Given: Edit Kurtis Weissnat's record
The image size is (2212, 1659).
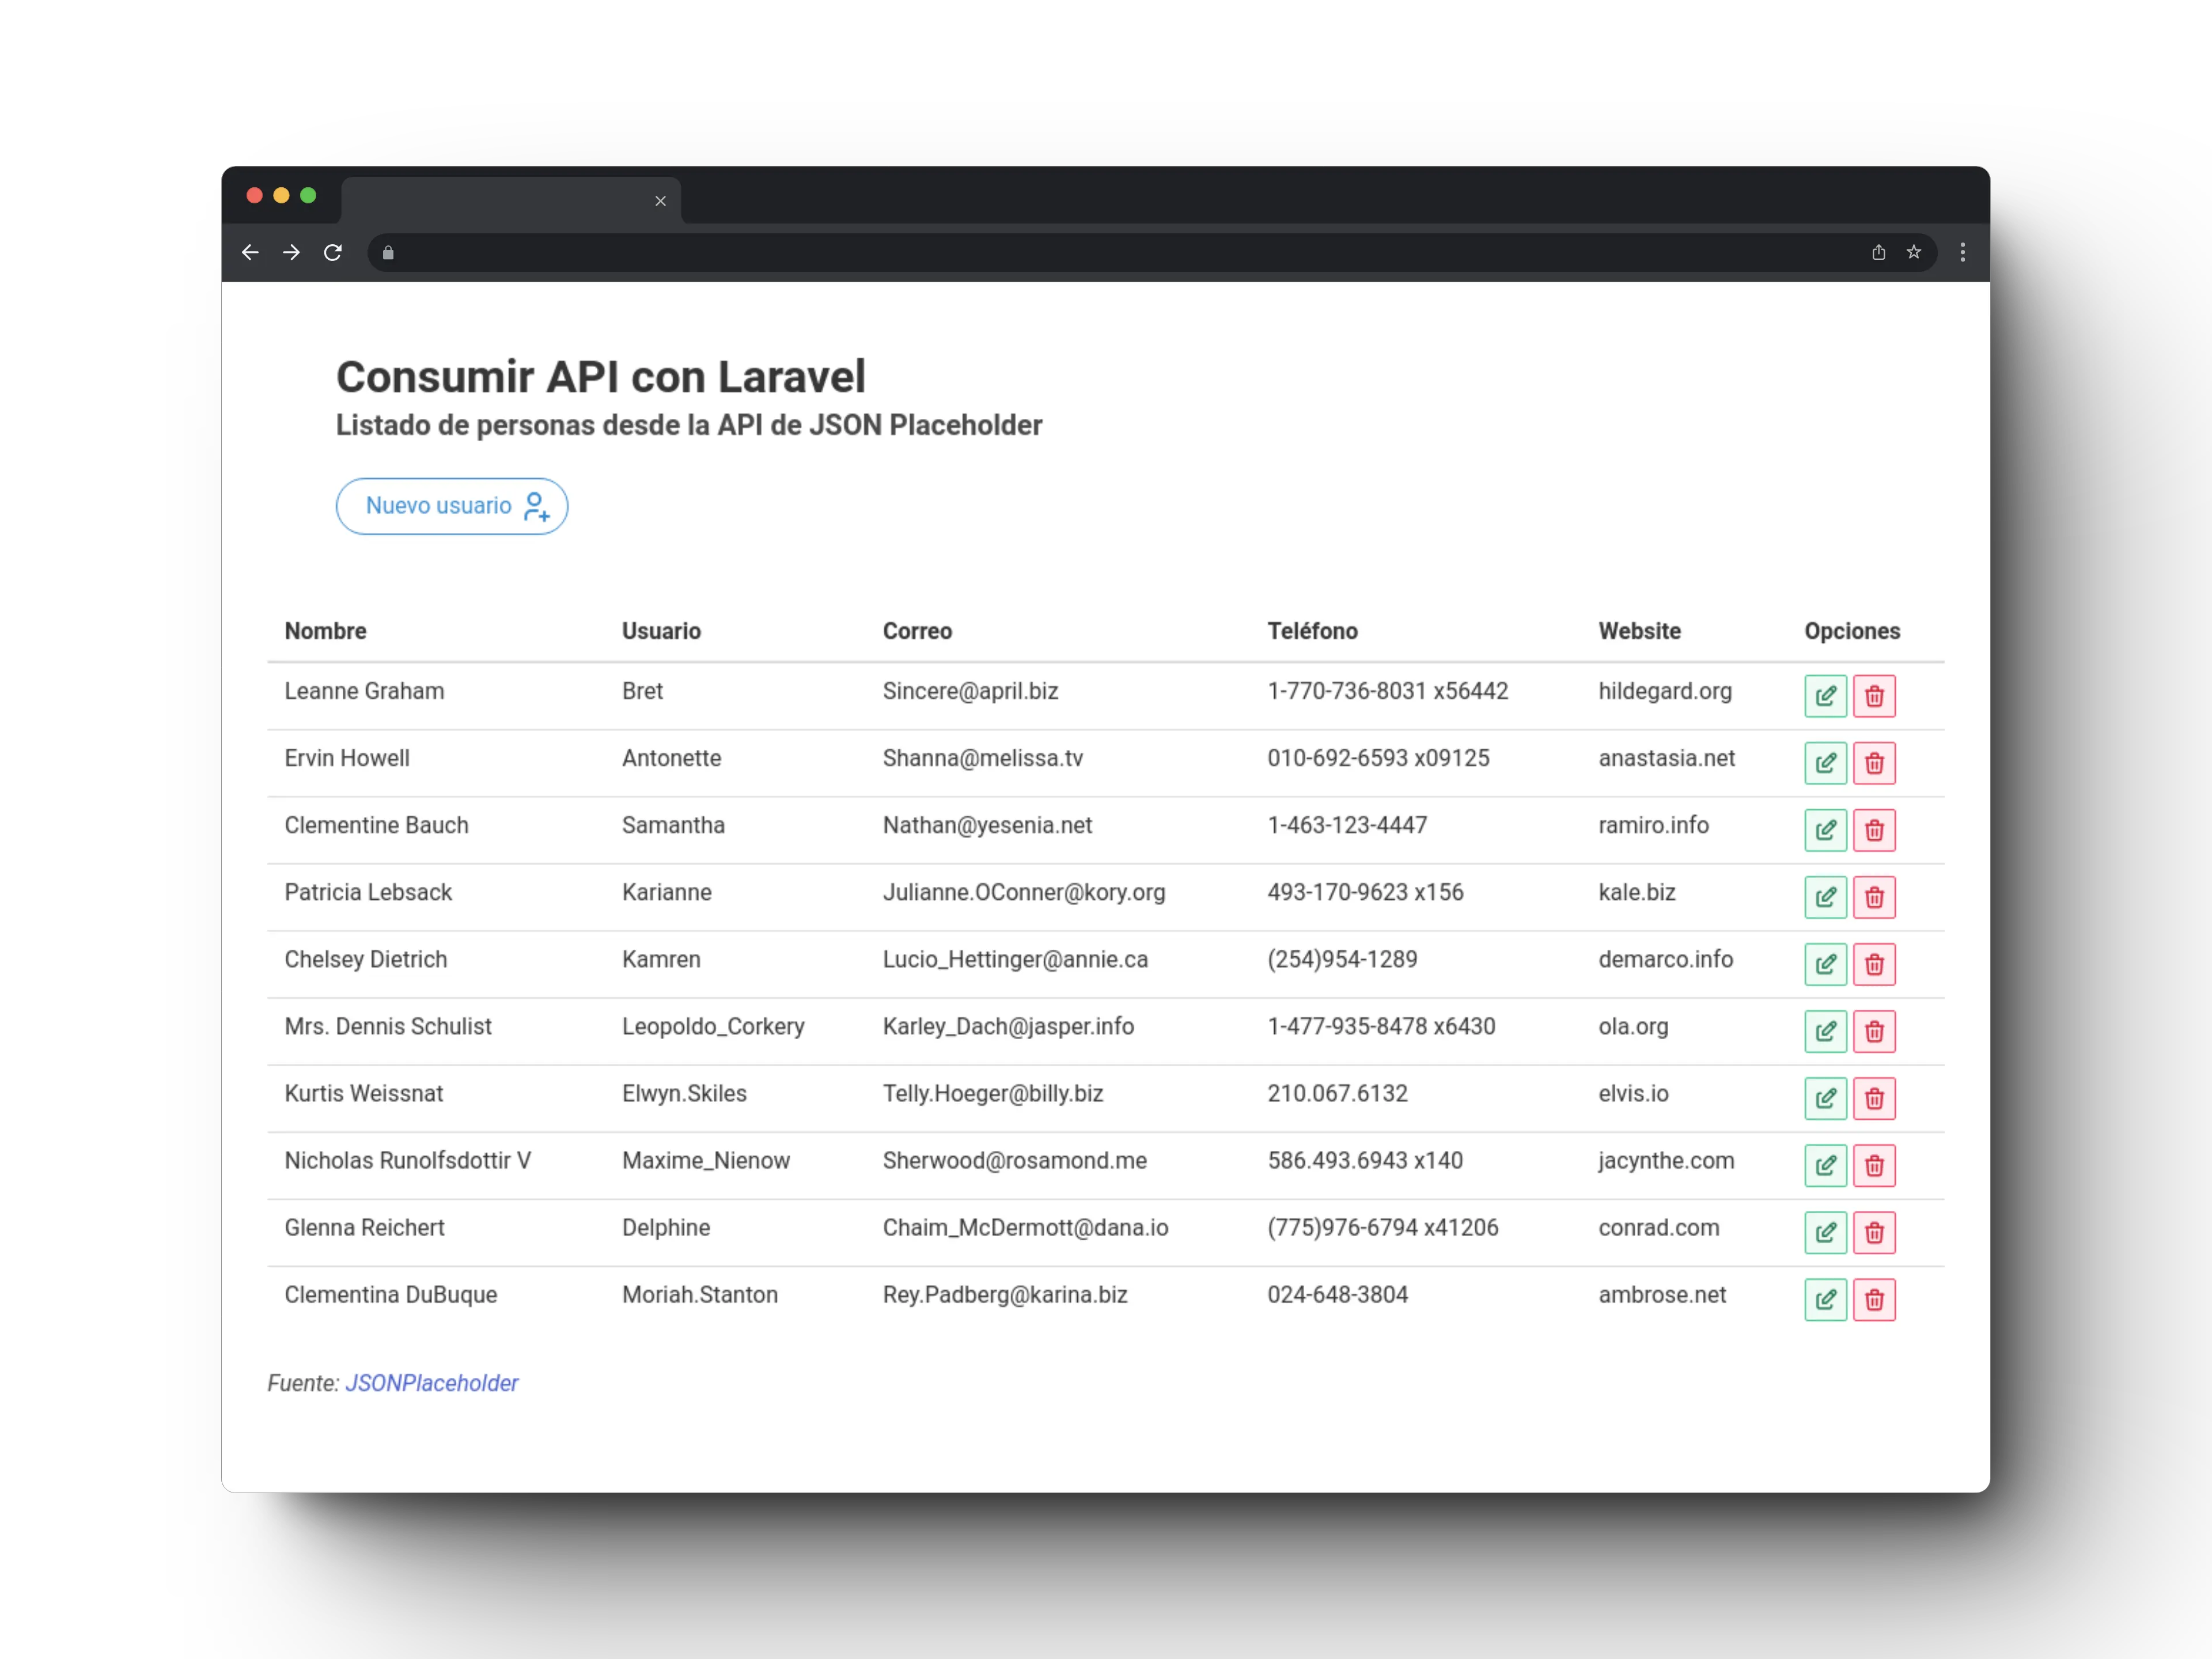Looking at the screenshot, I should click(1825, 1098).
